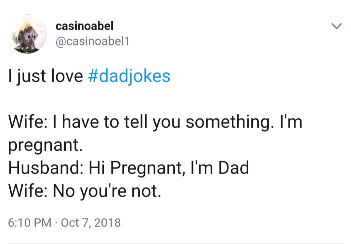This screenshot has height=244, width=351.
Task: Click the "Wife: No you're not." line
Action: [84, 191]
